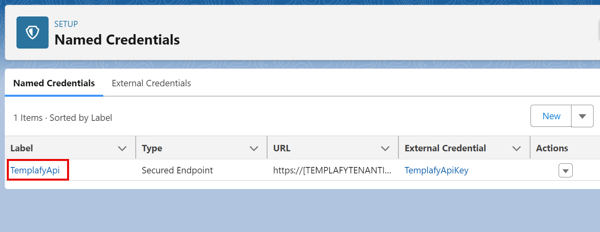The width and height of the screenshot is (600, 232).
Task: Open the TemplafyApiKey external credential link
Action: point(437,170)
